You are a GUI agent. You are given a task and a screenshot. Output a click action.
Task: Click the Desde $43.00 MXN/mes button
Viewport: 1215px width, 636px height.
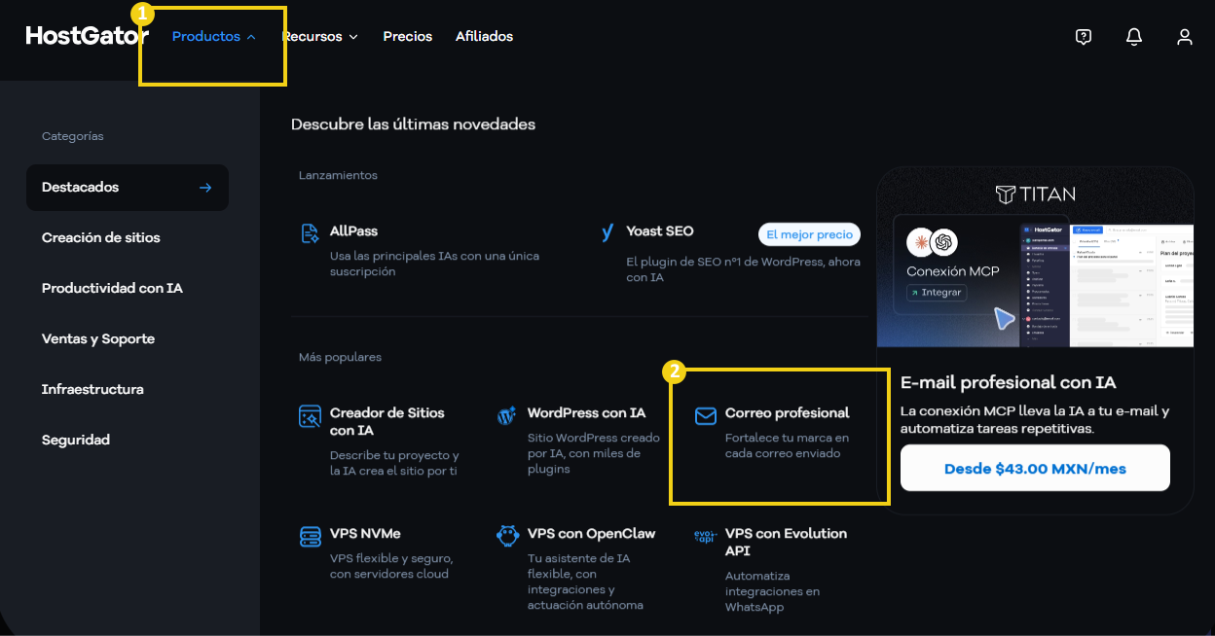coord(1035,469)
